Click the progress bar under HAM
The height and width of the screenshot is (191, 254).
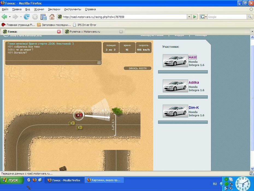(183, 72)
